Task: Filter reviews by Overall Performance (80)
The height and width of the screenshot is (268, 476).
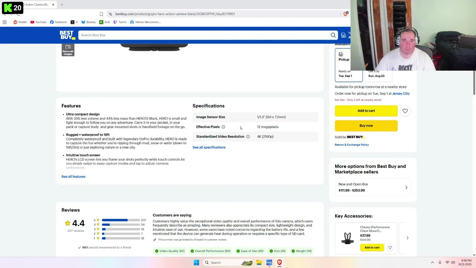Action: (x=210, y=251)
